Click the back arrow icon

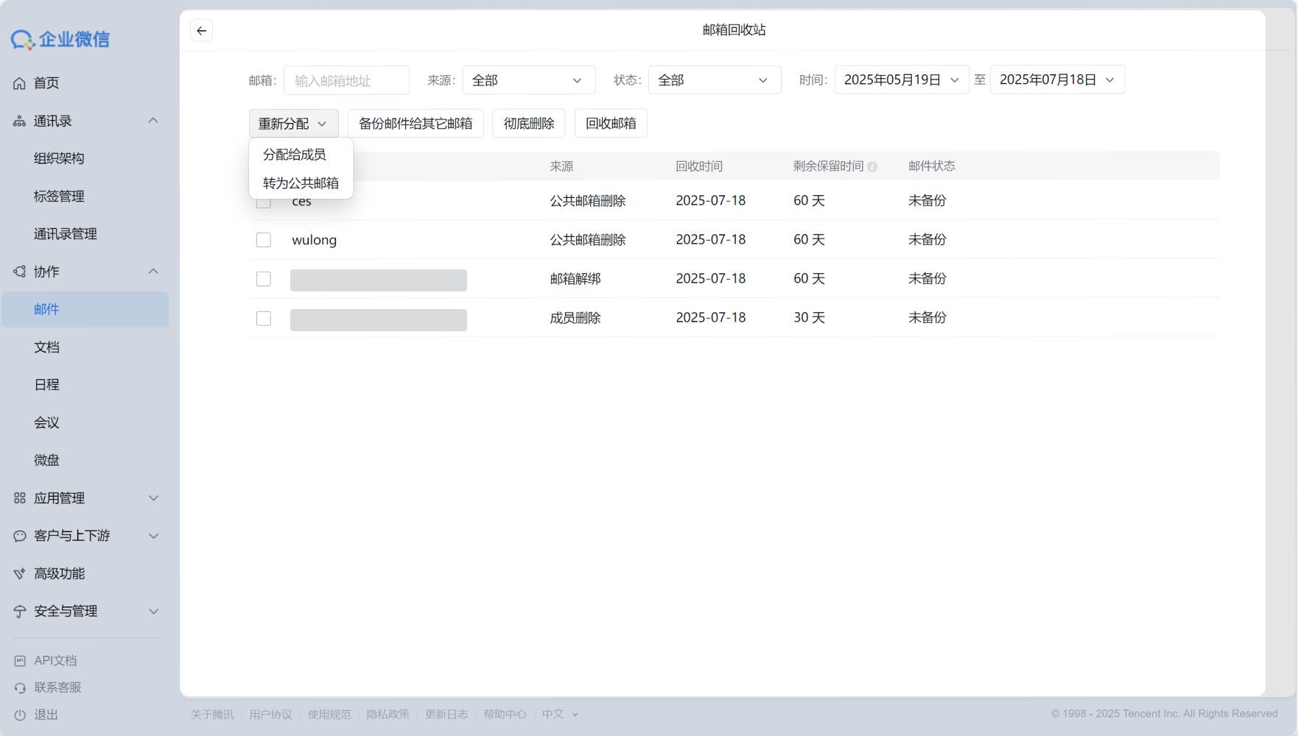[201, 30]
